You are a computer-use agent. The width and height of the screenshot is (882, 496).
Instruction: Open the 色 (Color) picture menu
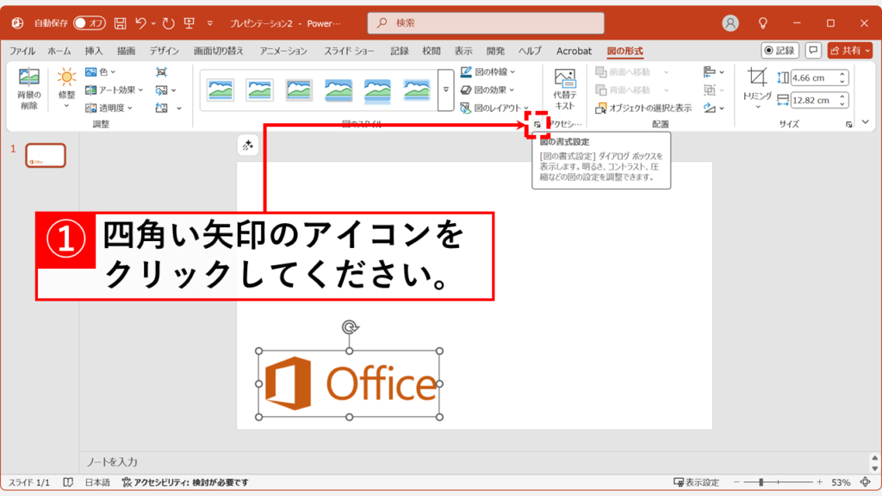[x=101, y=72]
